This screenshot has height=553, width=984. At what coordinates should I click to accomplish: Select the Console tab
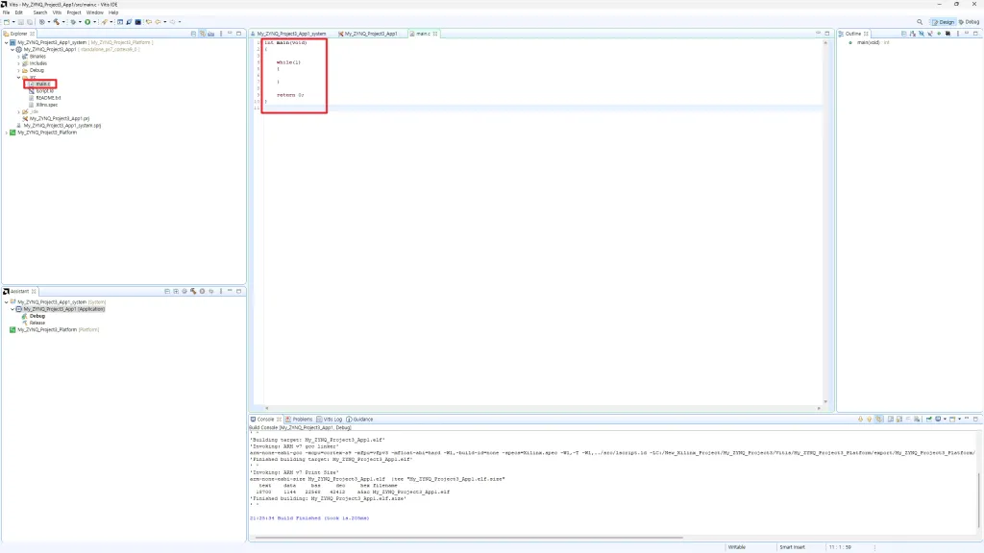265,420
